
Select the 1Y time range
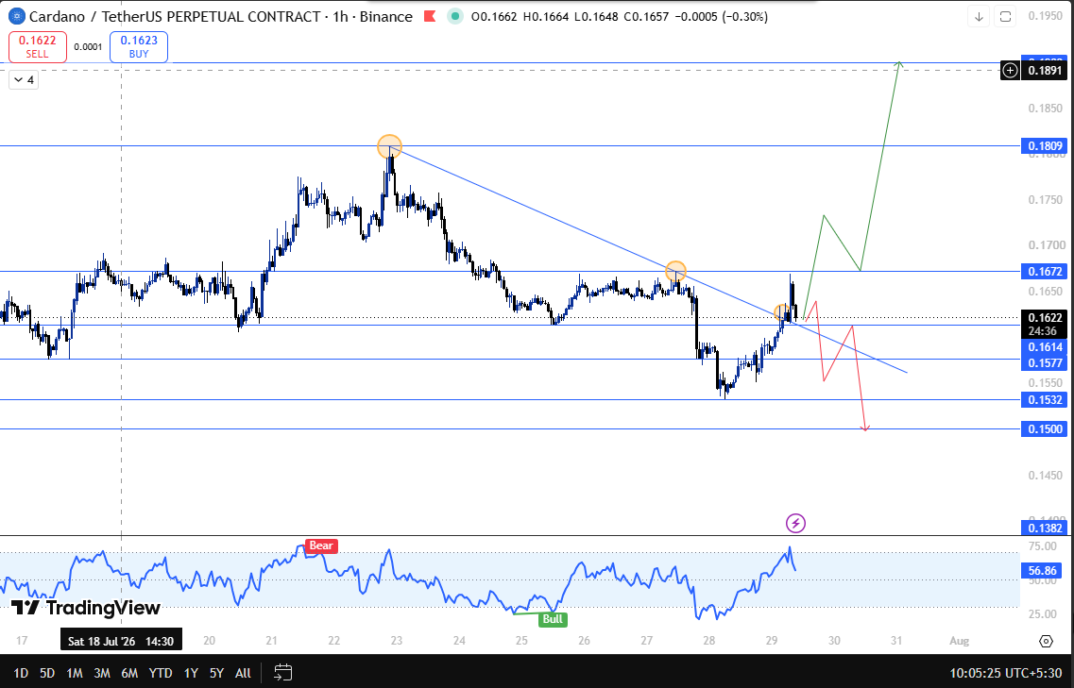[x=190, y=673]
